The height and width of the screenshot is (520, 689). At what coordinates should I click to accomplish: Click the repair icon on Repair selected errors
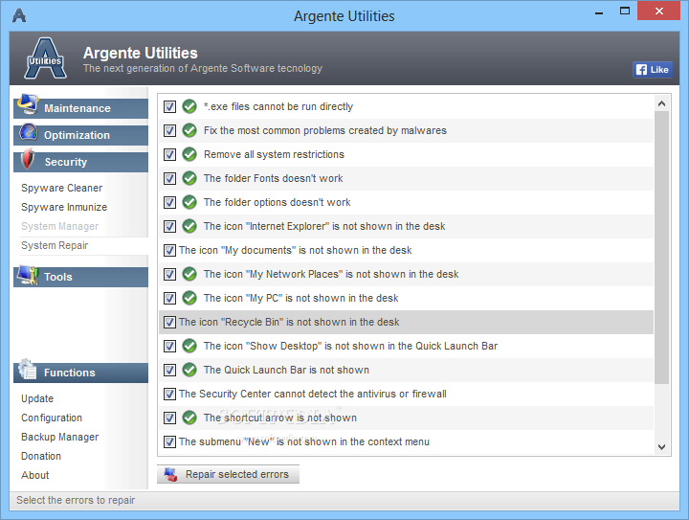[170, 474]
